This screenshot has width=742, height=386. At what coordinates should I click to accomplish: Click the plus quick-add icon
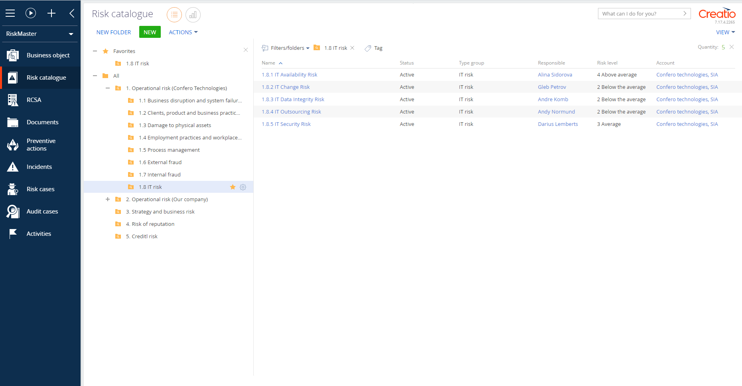51,13
